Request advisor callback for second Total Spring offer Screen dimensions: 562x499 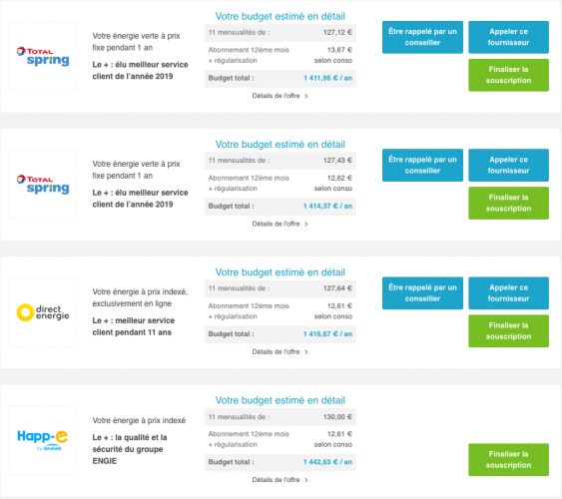coord(422,165)
